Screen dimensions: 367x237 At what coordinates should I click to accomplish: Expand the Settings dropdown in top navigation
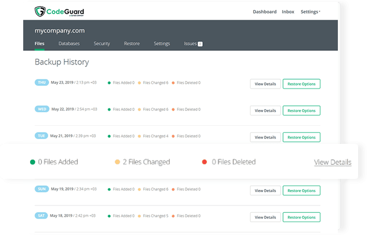coord(310,12)
